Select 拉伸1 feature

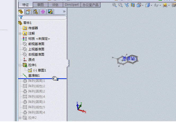pyautogui.click(x=32, y=65)
